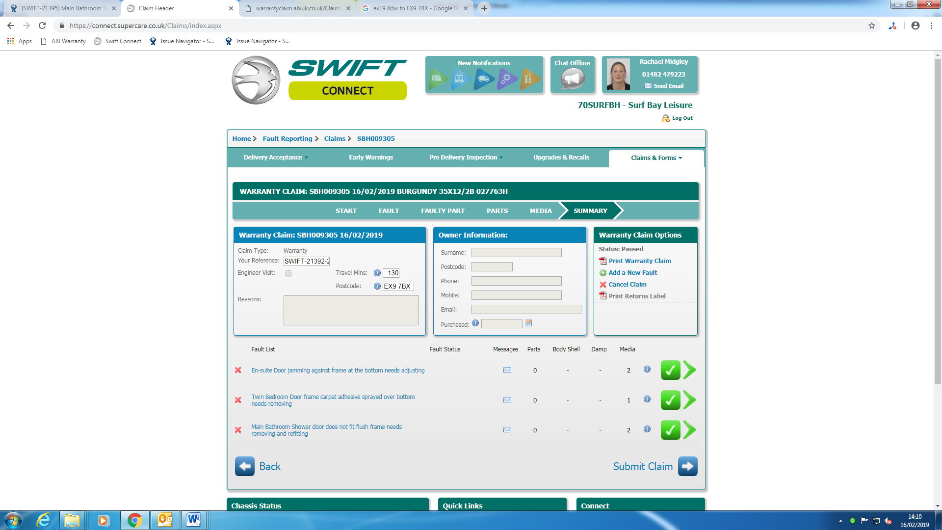Click the Print Warranty Claim link

(639, 261)
